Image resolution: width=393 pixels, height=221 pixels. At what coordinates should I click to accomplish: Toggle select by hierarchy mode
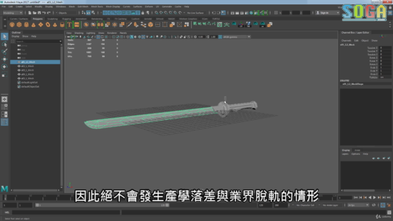click(x=84, y=13)
